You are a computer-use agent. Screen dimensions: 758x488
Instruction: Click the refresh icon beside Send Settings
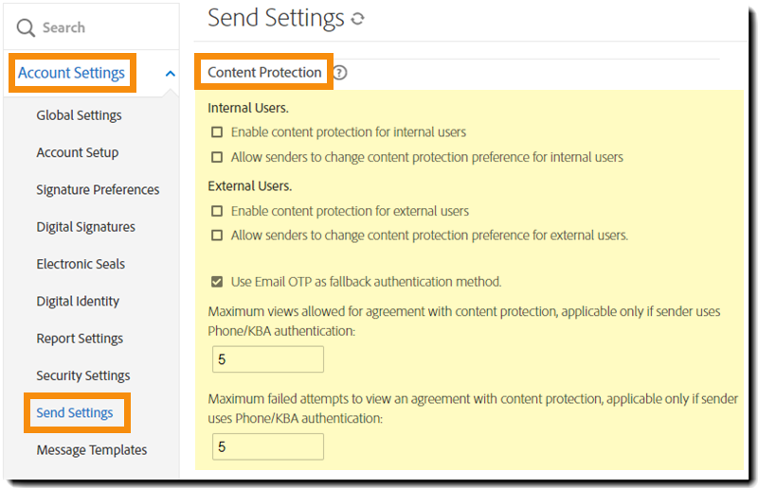(x=357, y=19)
